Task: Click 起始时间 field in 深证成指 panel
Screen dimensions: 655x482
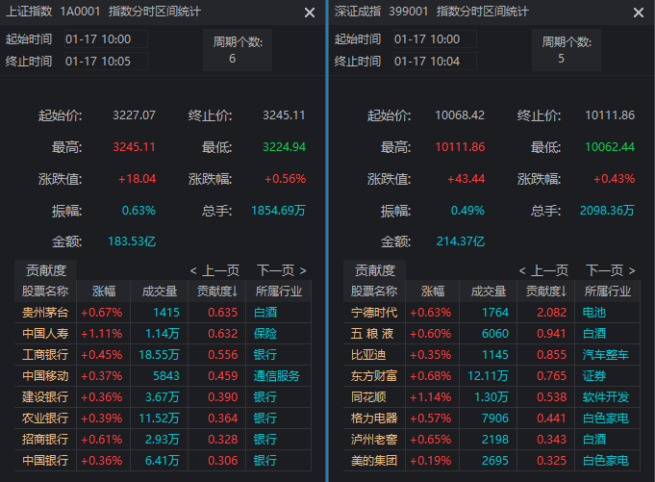Action: pos(434,39)
